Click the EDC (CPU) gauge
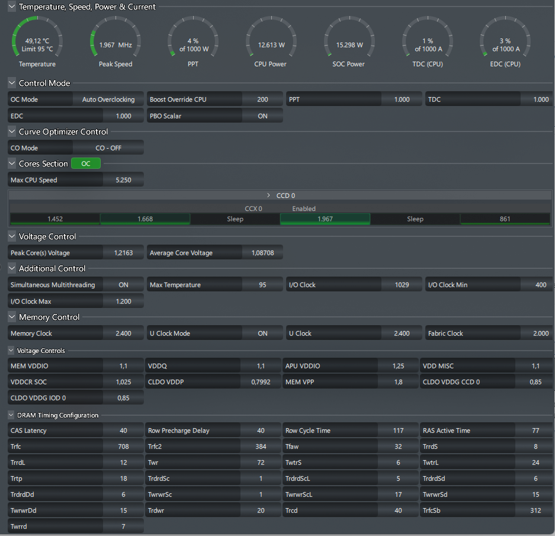This screenshot has height=536, width=555. coord(505,39)
